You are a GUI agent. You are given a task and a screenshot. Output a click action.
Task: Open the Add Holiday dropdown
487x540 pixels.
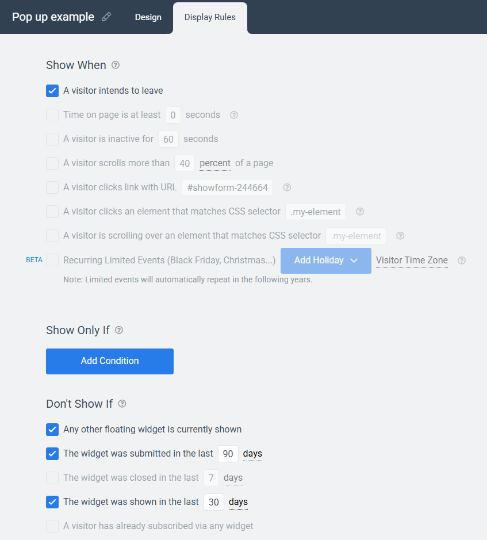(325, 261)
